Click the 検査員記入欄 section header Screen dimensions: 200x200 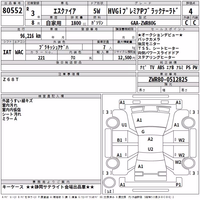[51, 96]
